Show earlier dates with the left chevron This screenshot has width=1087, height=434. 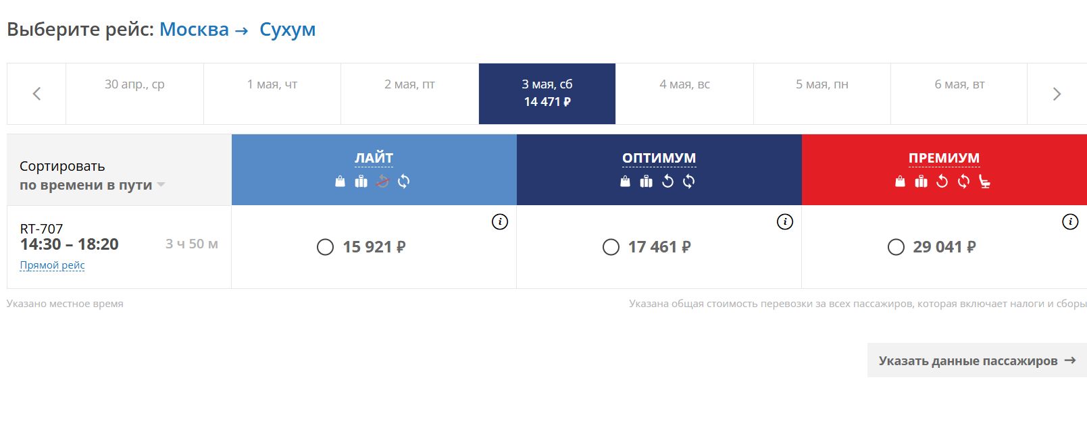[x=36, y=94]
